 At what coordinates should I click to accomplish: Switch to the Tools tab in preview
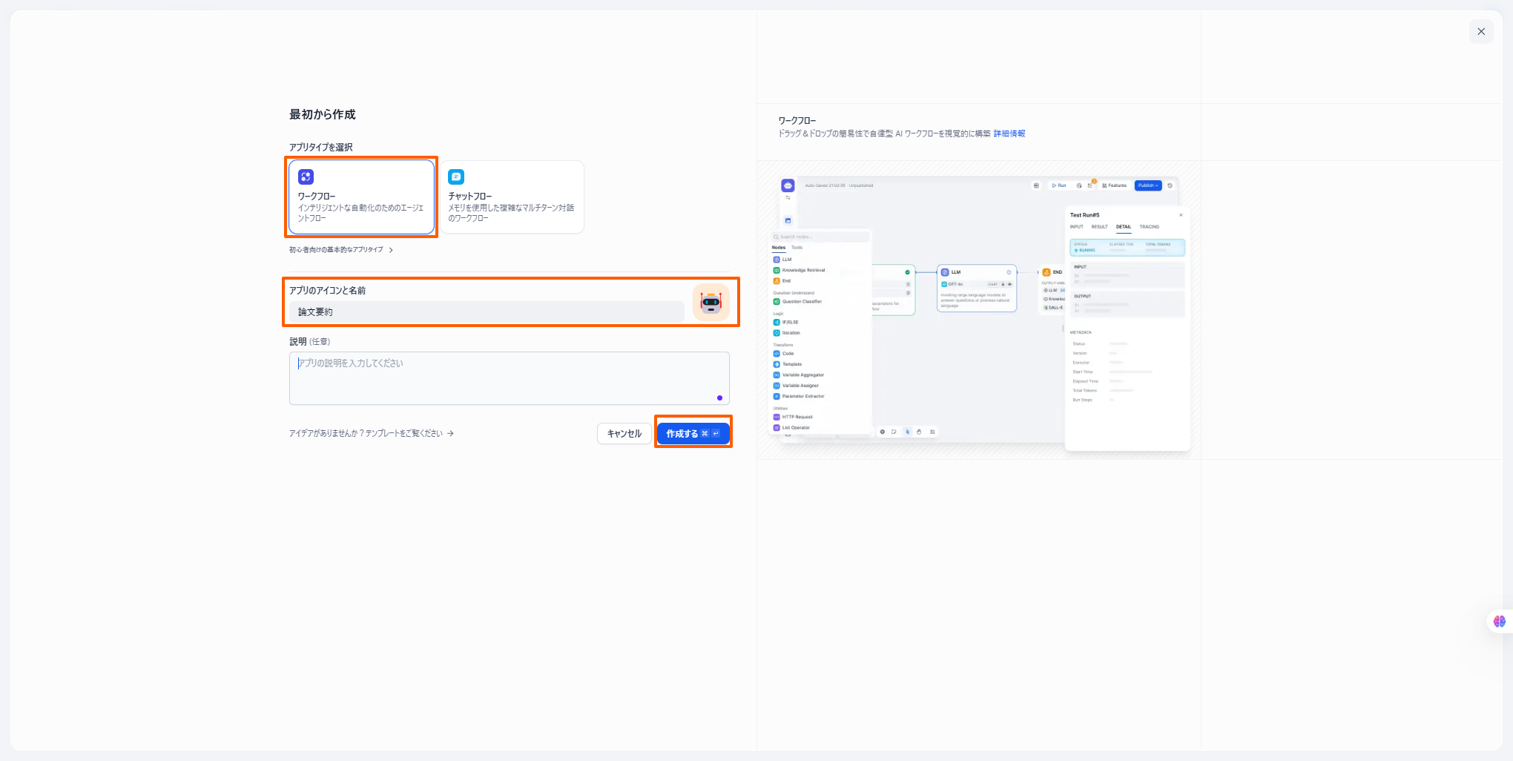pyautogui.click(x=797, y=248)
